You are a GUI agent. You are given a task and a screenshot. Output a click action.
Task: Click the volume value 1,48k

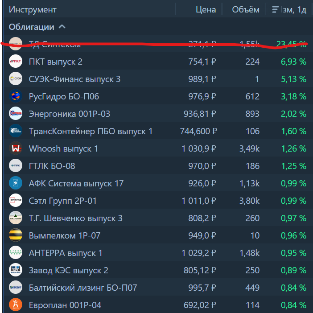(x=250, y=253)
